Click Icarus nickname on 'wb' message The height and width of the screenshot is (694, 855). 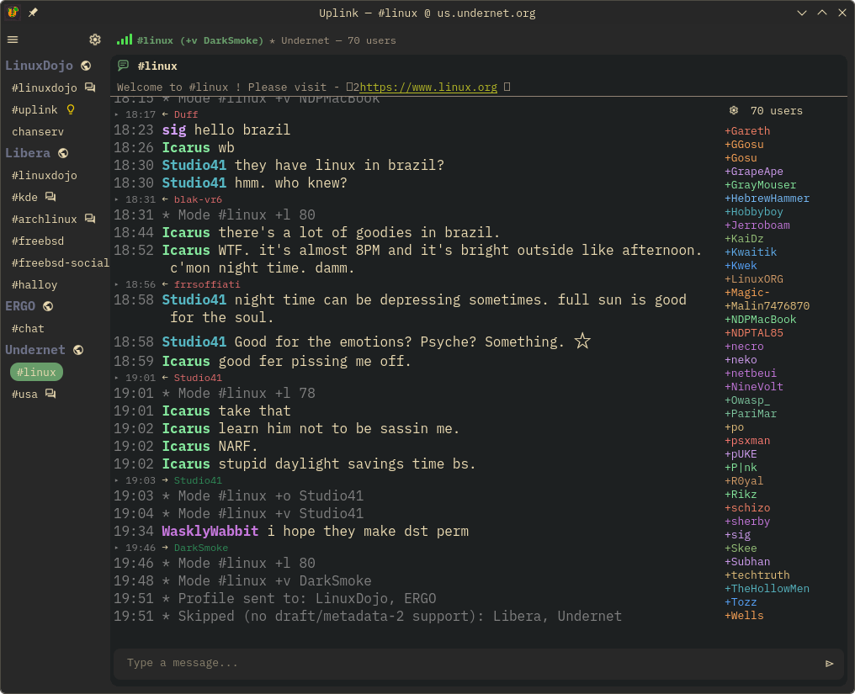(x=186, y=148)
